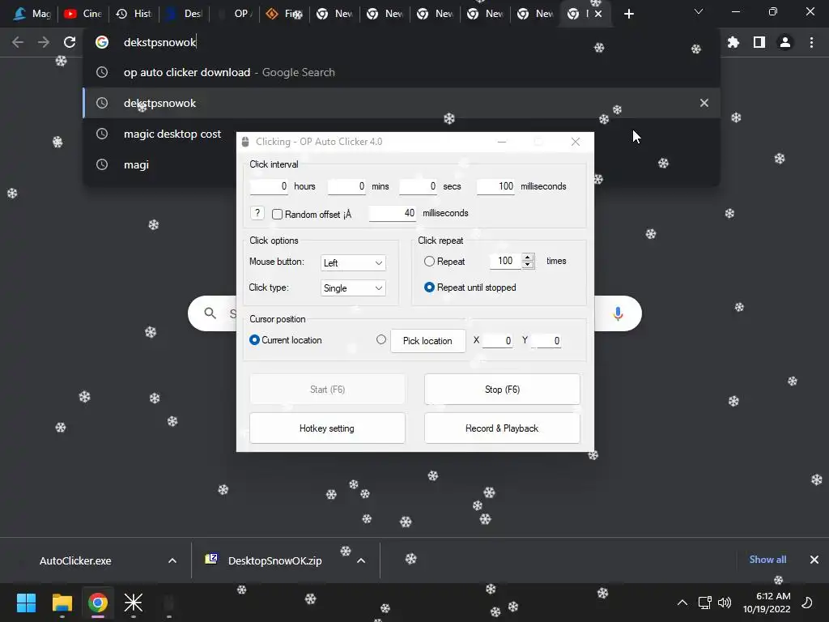This screenshot has height=622, width=829.
Task: Go forward in Chrome
Action: [x=44, y=42]
